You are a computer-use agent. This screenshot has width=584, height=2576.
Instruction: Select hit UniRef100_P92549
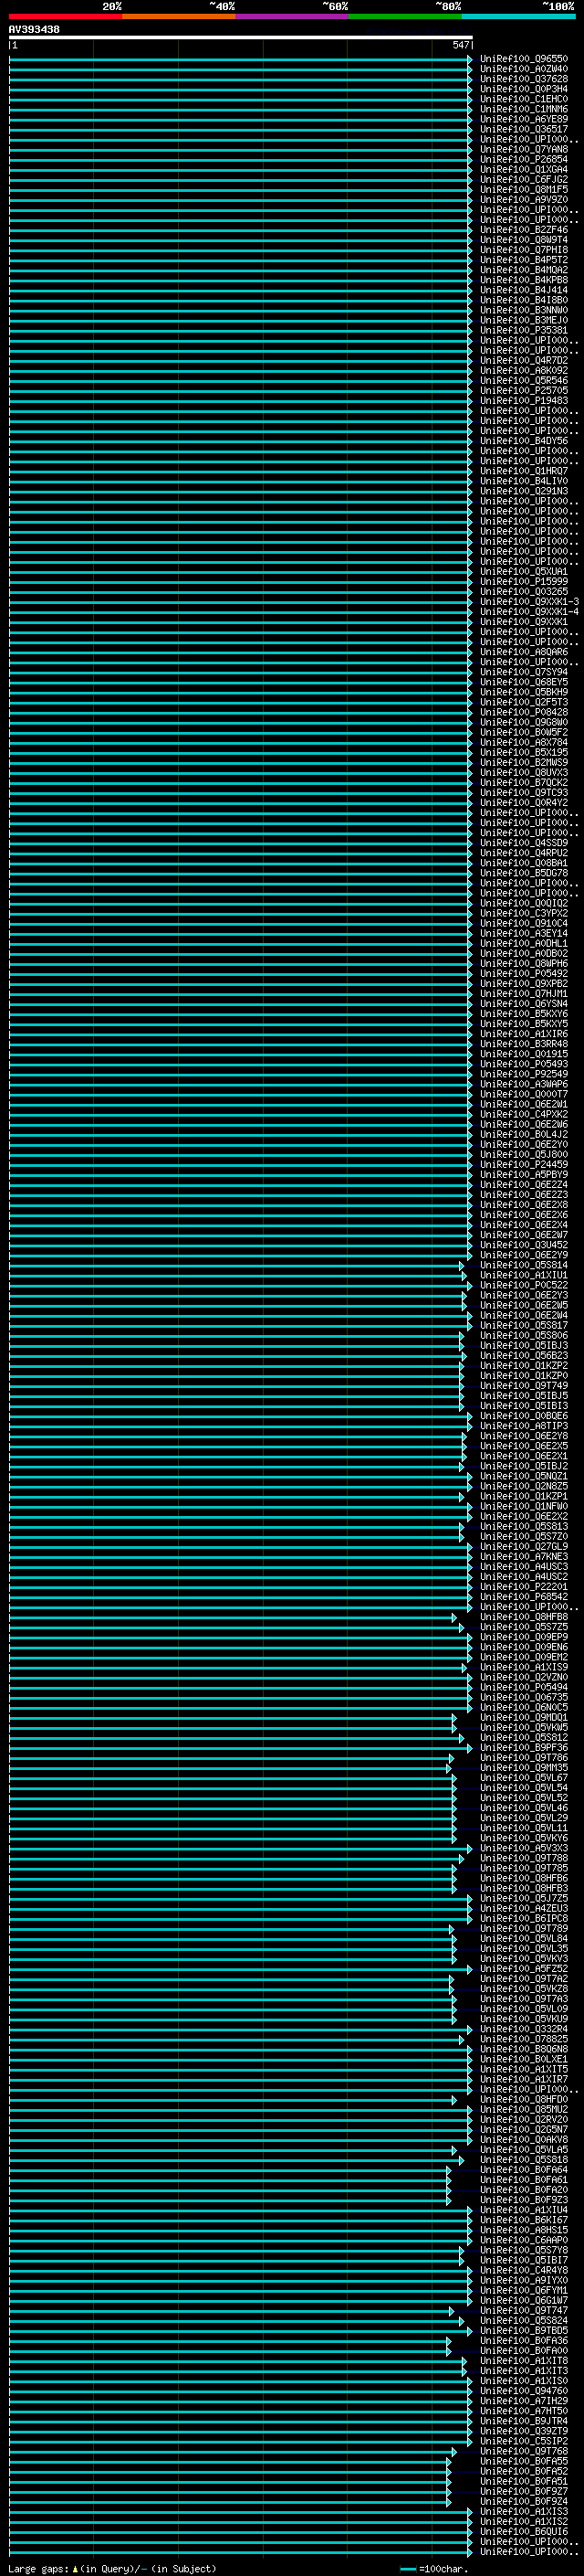tap(523, 1074)
